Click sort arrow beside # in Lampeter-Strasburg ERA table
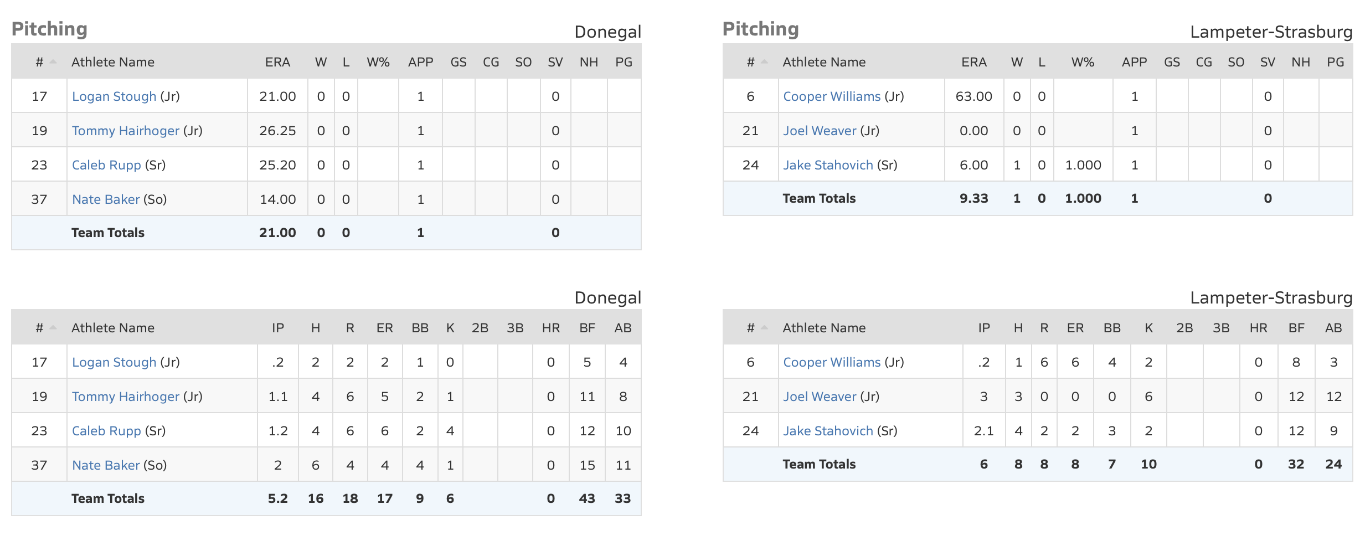Image resolution: width=1360 pixels, height=535 pixels. 764,62
